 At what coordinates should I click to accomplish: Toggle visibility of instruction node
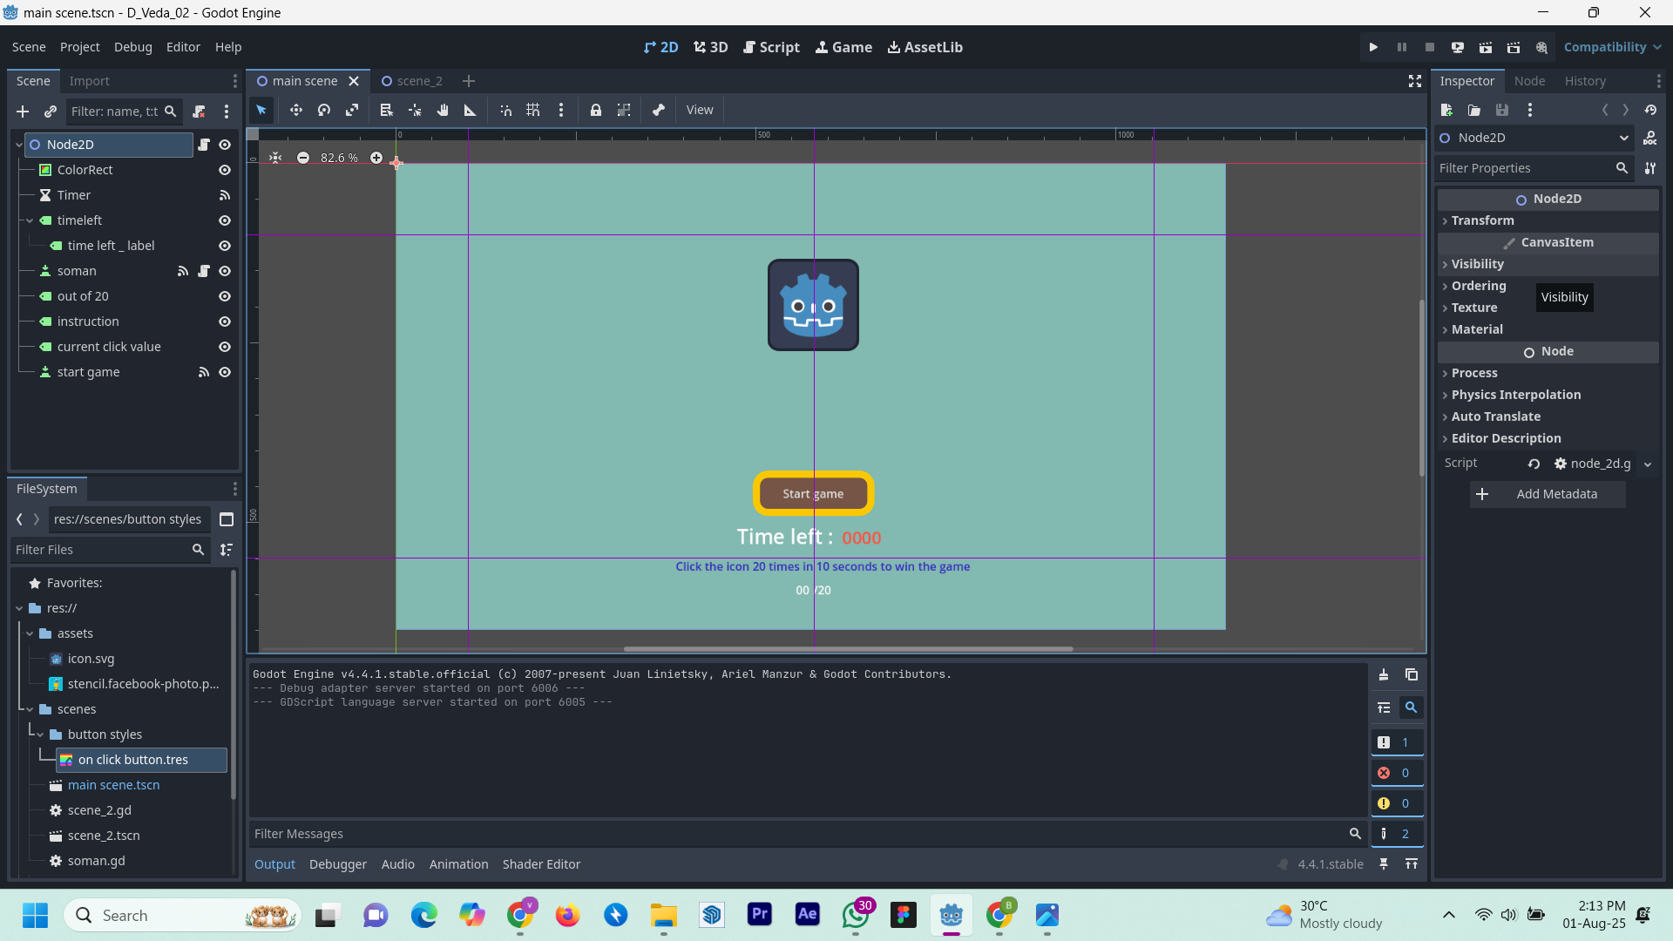click(x=225, y=322)
